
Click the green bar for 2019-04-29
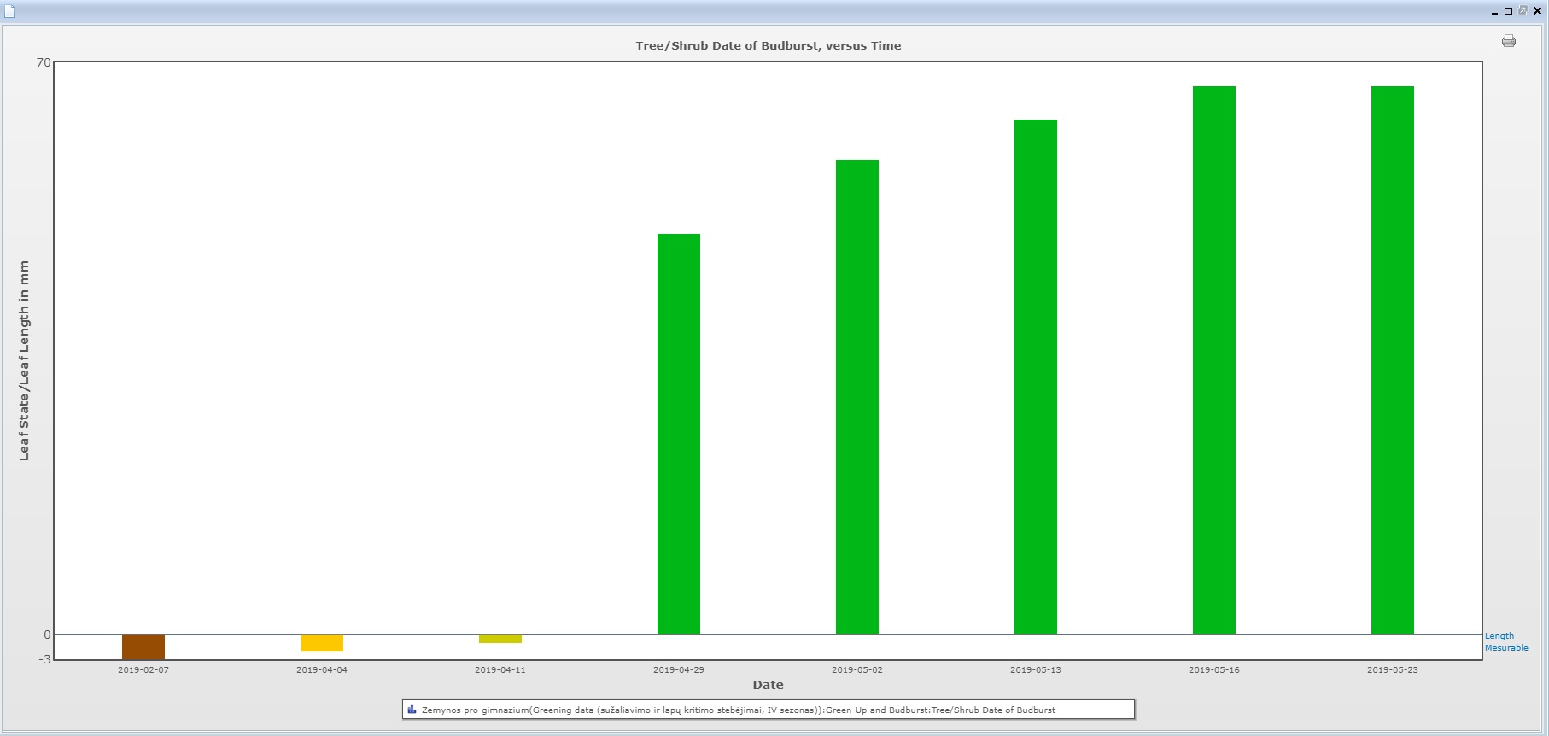point(679,434)
